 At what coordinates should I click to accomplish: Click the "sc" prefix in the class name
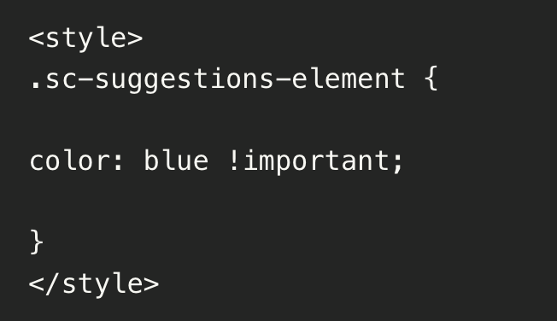click(x=62, y=79)
